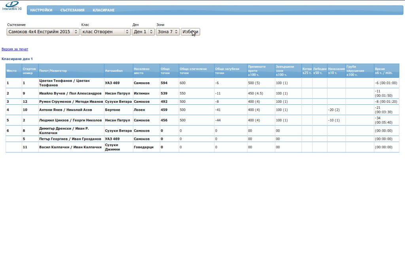Open the НАСТРОЙКИ menu

tap(41, 10)
